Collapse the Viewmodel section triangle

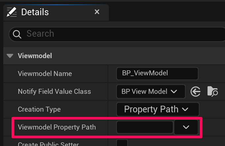(10, 56)
